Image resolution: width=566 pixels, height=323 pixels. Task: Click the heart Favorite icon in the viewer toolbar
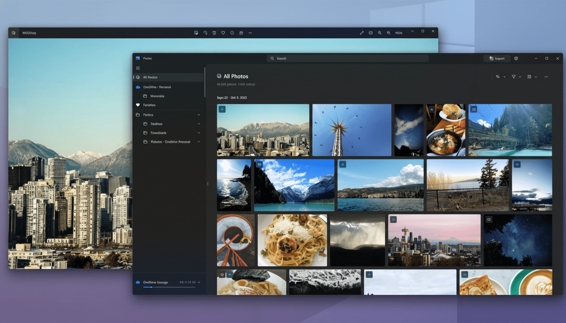coord(223,32)
